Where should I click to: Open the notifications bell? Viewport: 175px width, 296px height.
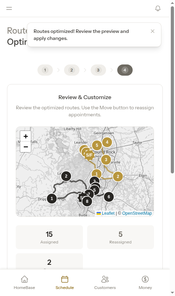pyautogui.click(x=158, y=8)
